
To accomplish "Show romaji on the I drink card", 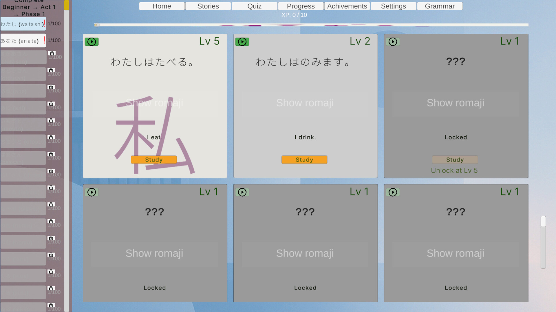I will (x=305, y=103).
